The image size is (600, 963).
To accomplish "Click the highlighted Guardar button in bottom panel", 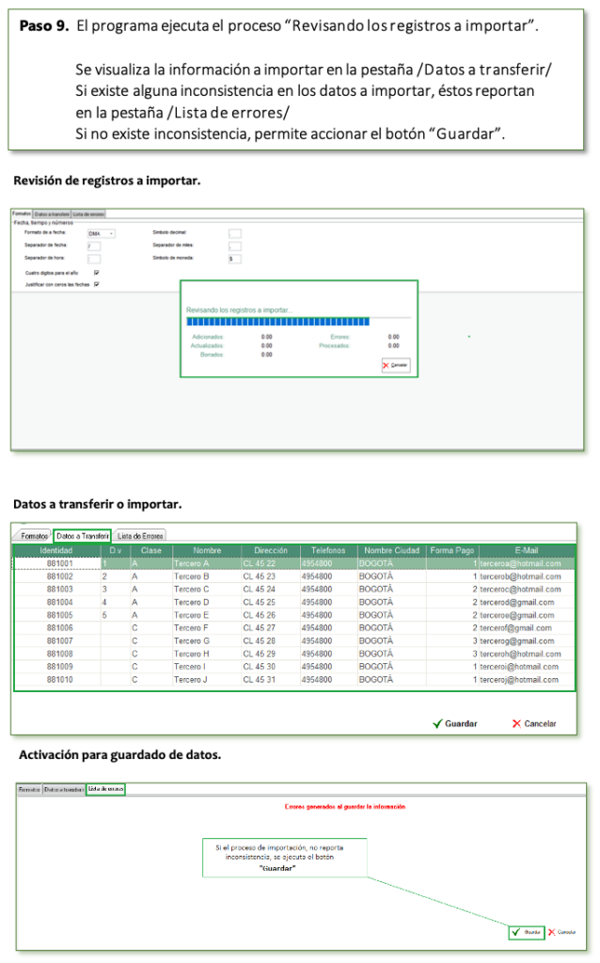I will pyautogui.click(x=527, y=932).
